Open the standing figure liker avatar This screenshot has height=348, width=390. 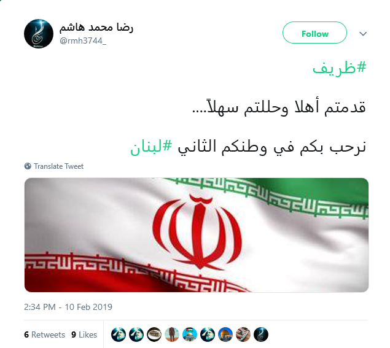coord(172,334)
